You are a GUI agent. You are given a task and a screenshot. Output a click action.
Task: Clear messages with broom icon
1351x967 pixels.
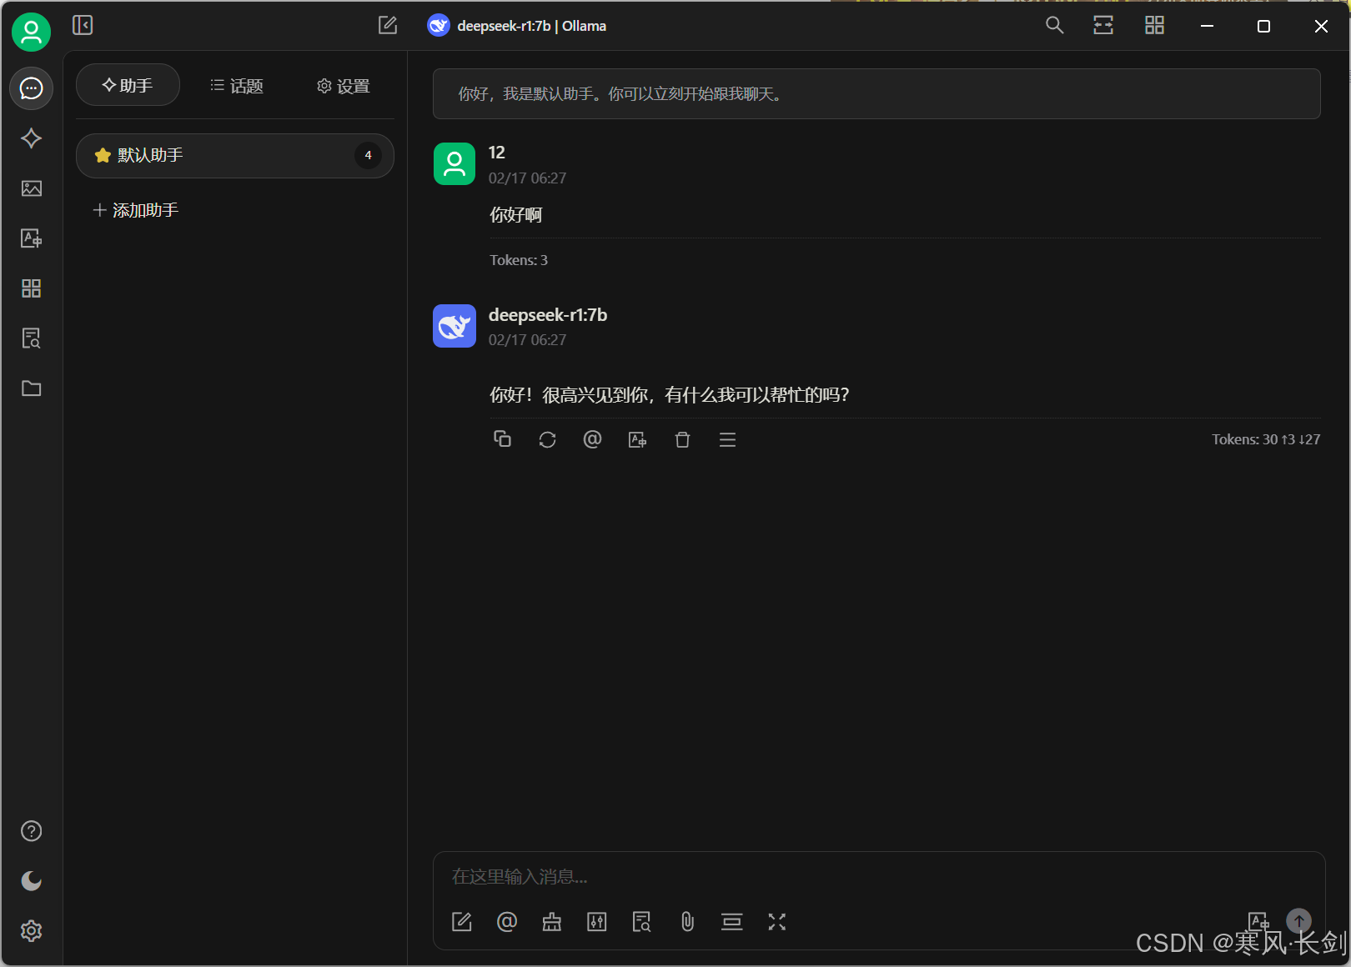click(x=552, y=921)
